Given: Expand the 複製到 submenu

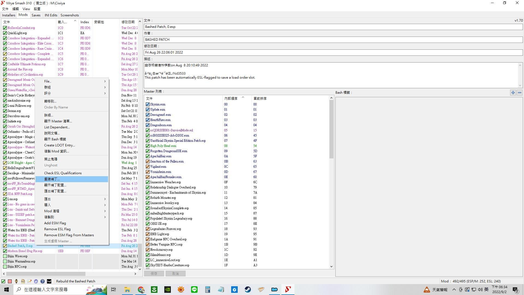Looking at the screenshot, I should pyautogui.click(x=72, y=217).
